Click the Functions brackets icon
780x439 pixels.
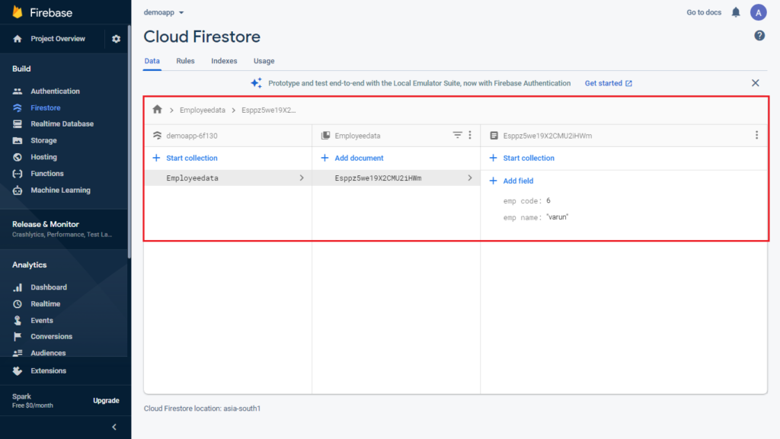(18, 174)
